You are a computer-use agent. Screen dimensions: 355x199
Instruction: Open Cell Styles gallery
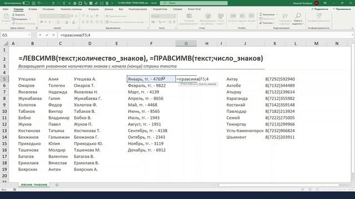click(x=221, y=19)
